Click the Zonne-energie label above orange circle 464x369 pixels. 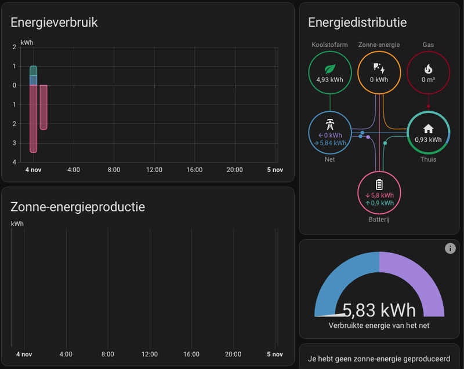point(379,45)
